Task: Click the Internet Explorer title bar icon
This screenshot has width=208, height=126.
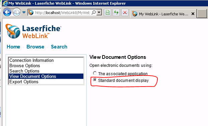Action: point(5,3)
